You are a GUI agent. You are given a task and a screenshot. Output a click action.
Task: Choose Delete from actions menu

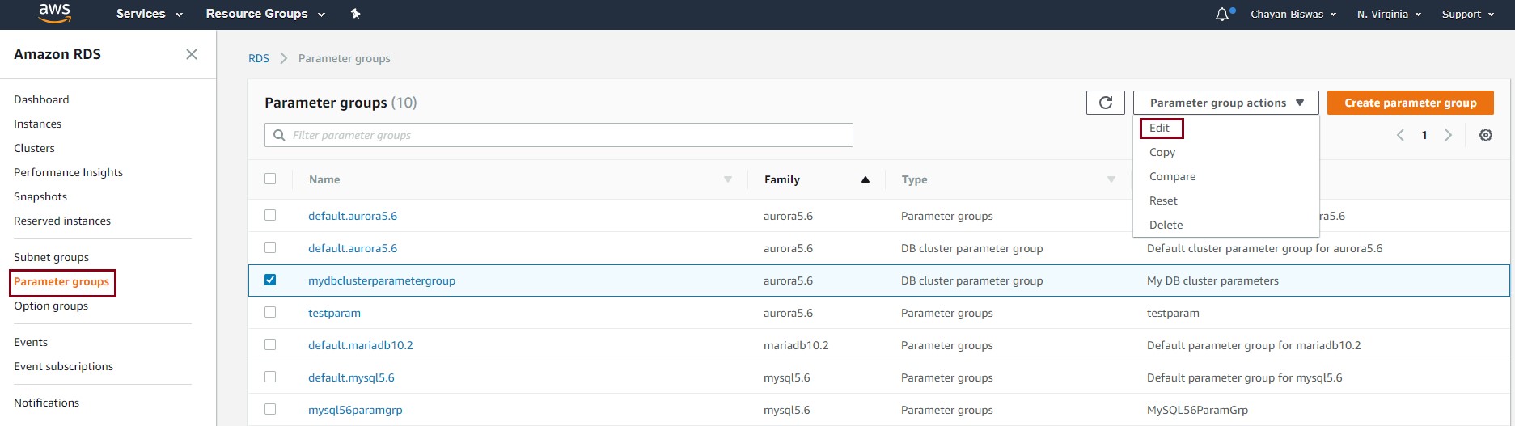coord(1166,225)
